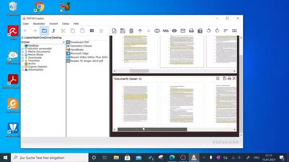Viewport: 289px width, 162px height.
Task: Open the Extras menu
Action: point(65,24)
